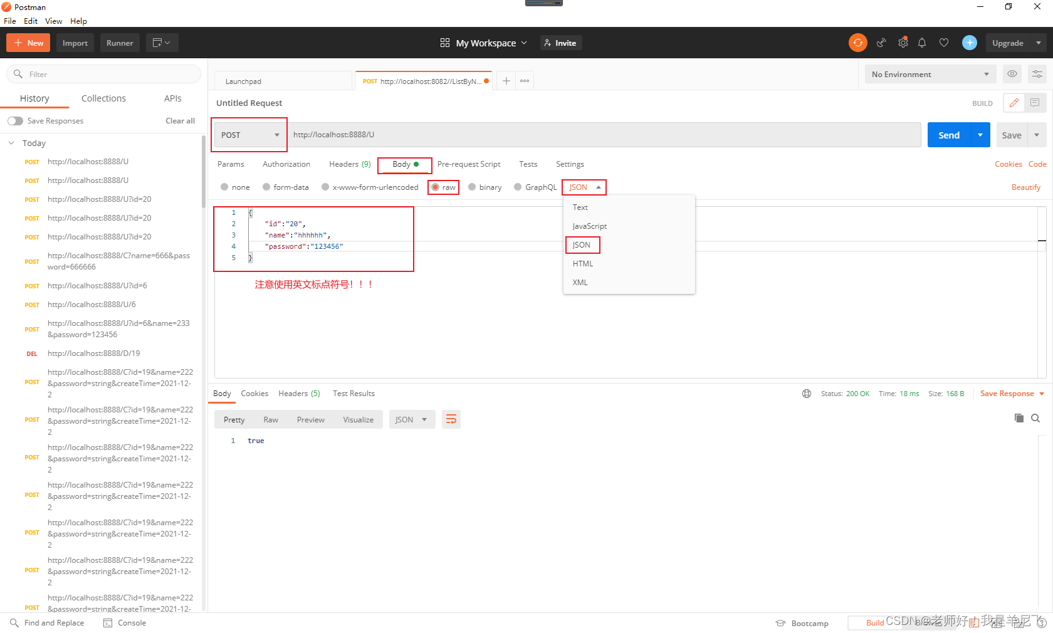The image size is (1053, 633).
Task: Switch response view to Raw
Action: (271, 420)
